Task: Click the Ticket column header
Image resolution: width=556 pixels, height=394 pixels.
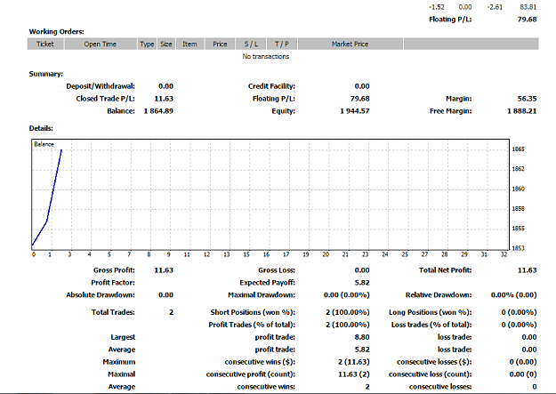Action: click(45, 44)
